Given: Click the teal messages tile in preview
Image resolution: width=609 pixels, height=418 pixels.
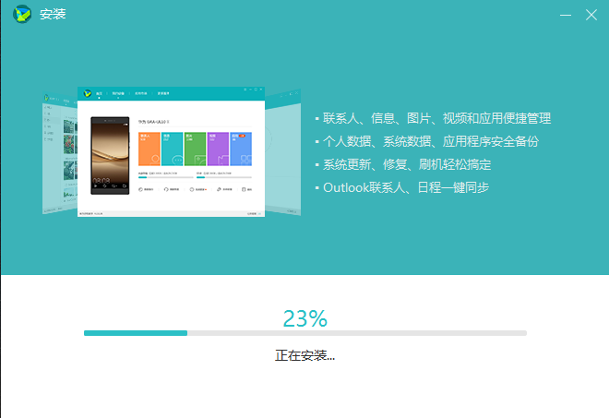Looking at the screenshot, I should coord(172,149).
